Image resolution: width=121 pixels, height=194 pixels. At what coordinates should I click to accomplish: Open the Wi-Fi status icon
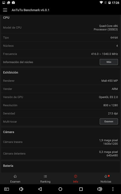coord(101,3)
